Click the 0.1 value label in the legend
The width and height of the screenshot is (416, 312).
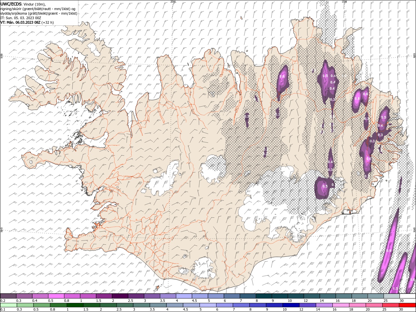pos(3,310)
